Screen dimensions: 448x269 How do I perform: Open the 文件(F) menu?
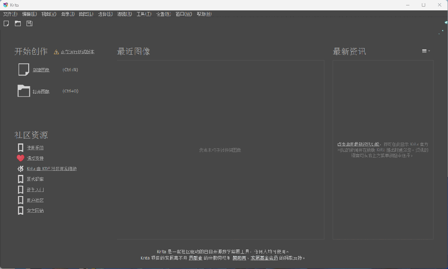point(10,14)
